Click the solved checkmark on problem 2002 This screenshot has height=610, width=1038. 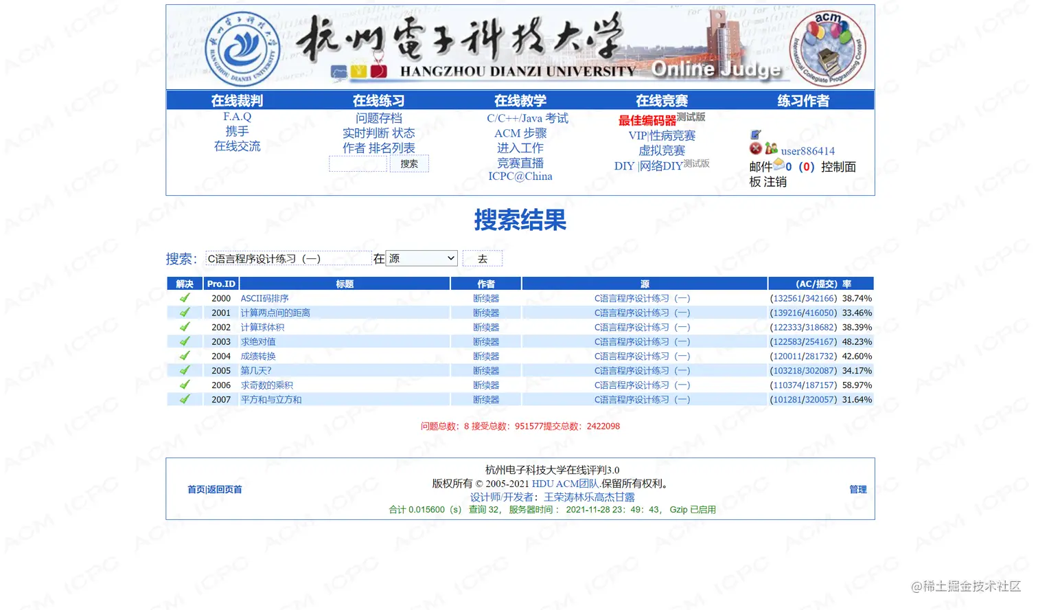[x=184, y=326]
